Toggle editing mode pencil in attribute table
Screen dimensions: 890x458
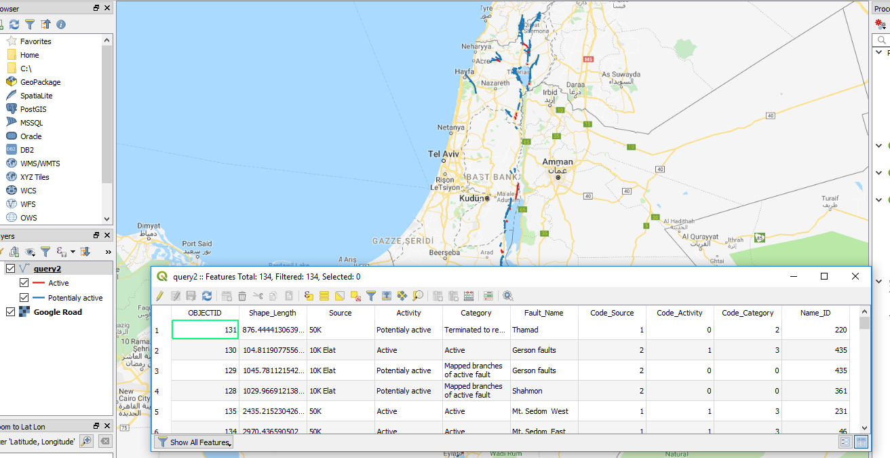pyautogui.click(x=160, y=296)
